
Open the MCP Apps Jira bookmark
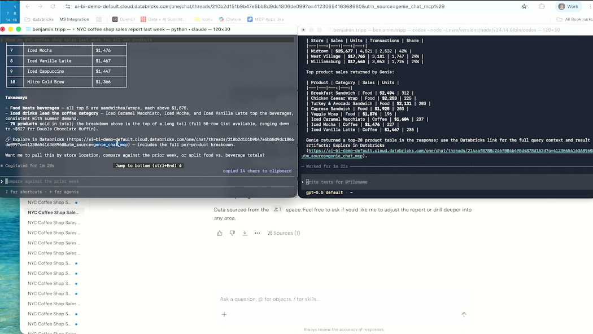pos(265,19)
